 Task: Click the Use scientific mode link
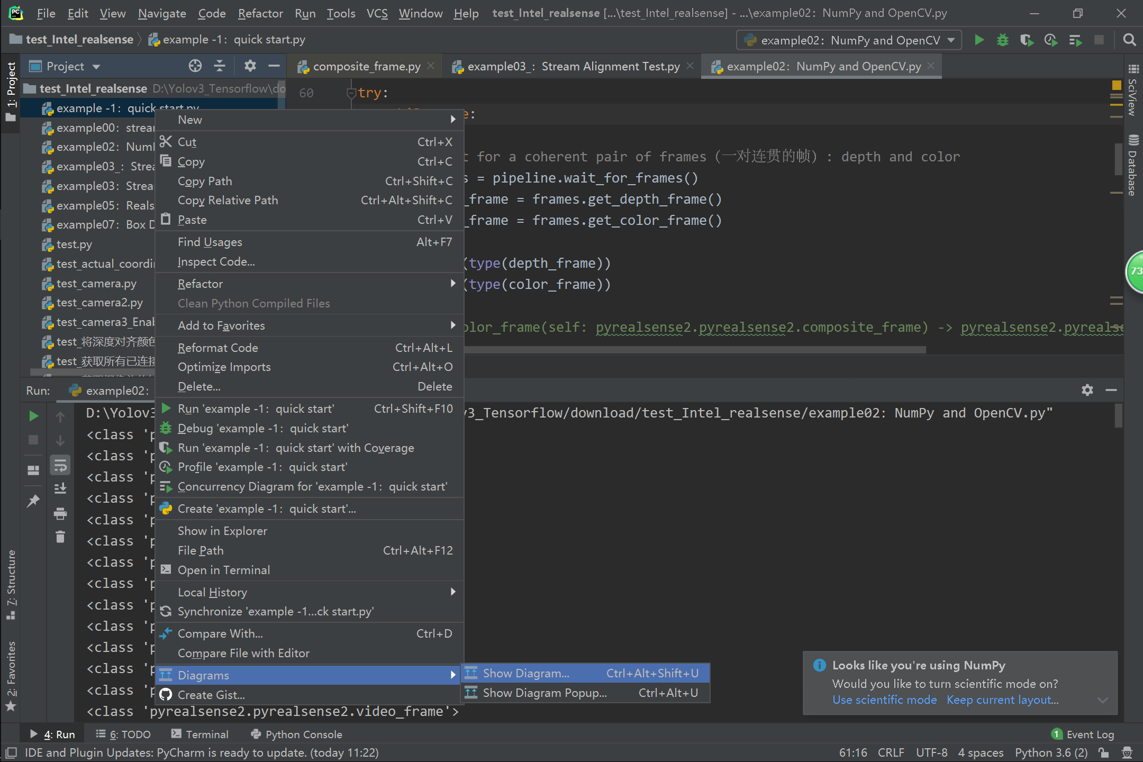coord(884,700)
